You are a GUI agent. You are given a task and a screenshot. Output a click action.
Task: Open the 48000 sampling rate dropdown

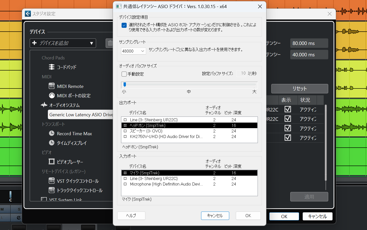point(133,51)
